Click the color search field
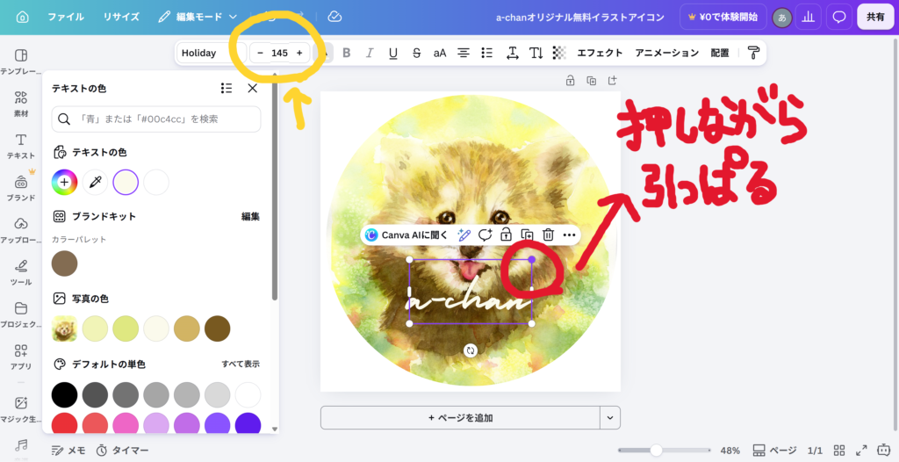Viewport: 899px width, 462px height. [x=156, y=119]
